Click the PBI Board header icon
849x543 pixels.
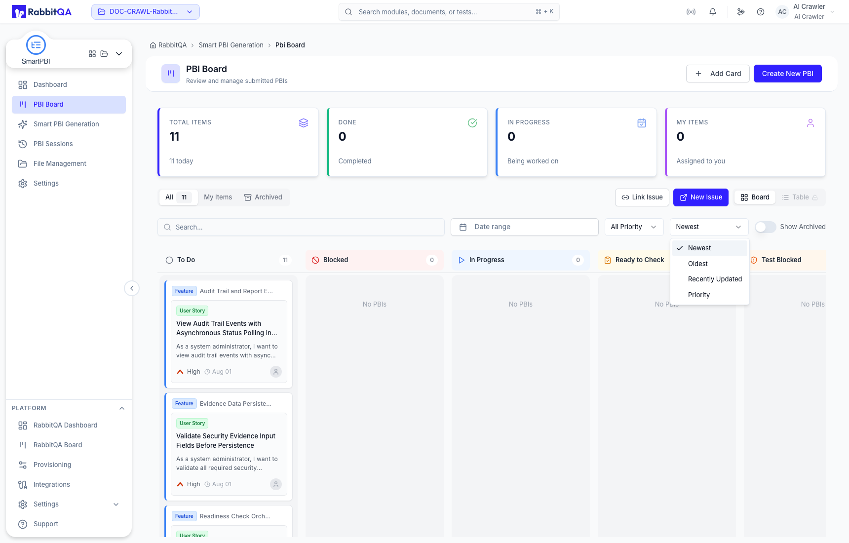(171, 74)
